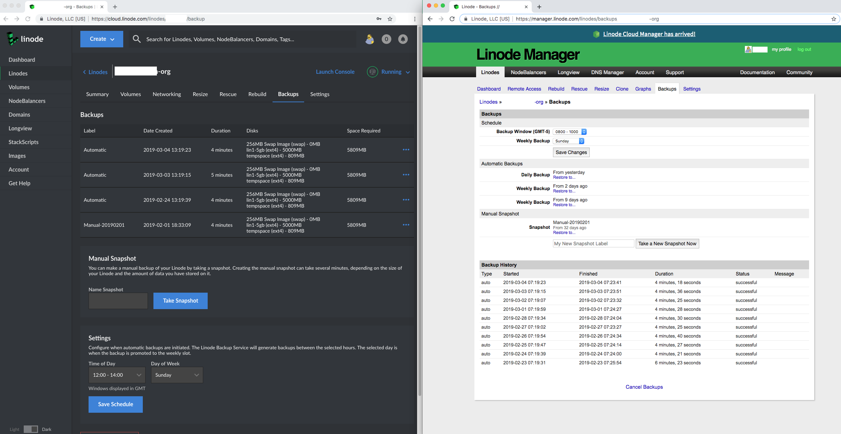Toggle the Light/Dark theme switch
The width and height of the screenshot is (841, 434).
tap(31, 429)
